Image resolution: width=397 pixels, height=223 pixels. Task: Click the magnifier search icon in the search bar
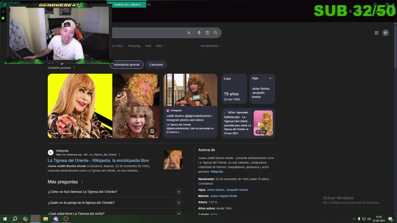point(216,33)
